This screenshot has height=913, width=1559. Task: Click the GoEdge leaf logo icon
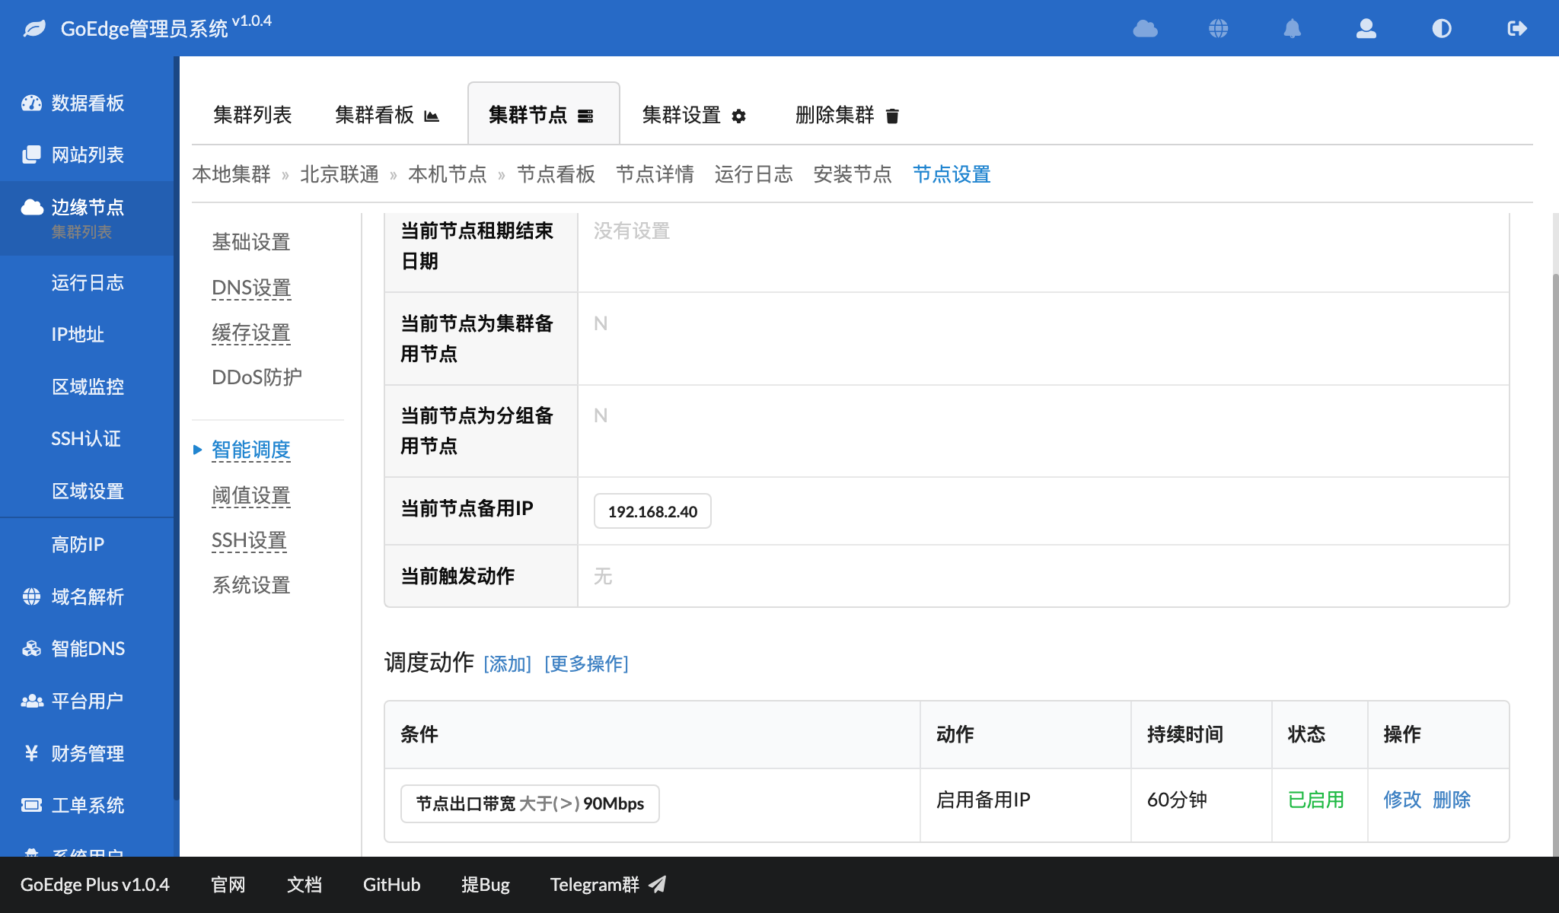click(34, 29)
